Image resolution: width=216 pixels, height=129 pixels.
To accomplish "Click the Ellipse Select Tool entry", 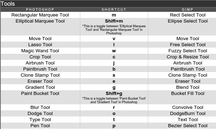I will pyautogui.click(x=188, y=21).
